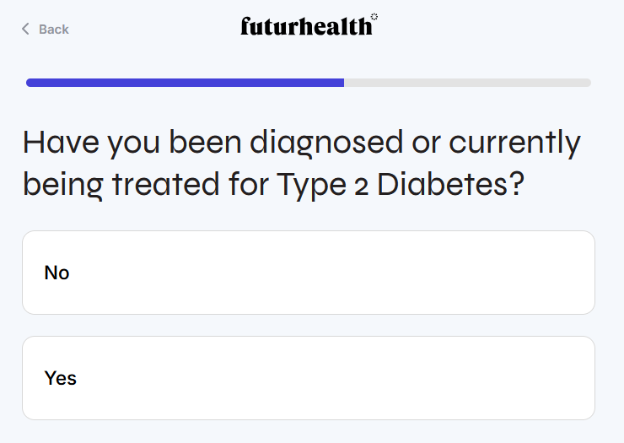The height and width of the screenshot is (443, 624).
Task: Select the No answer option
Action: (308, 273)
